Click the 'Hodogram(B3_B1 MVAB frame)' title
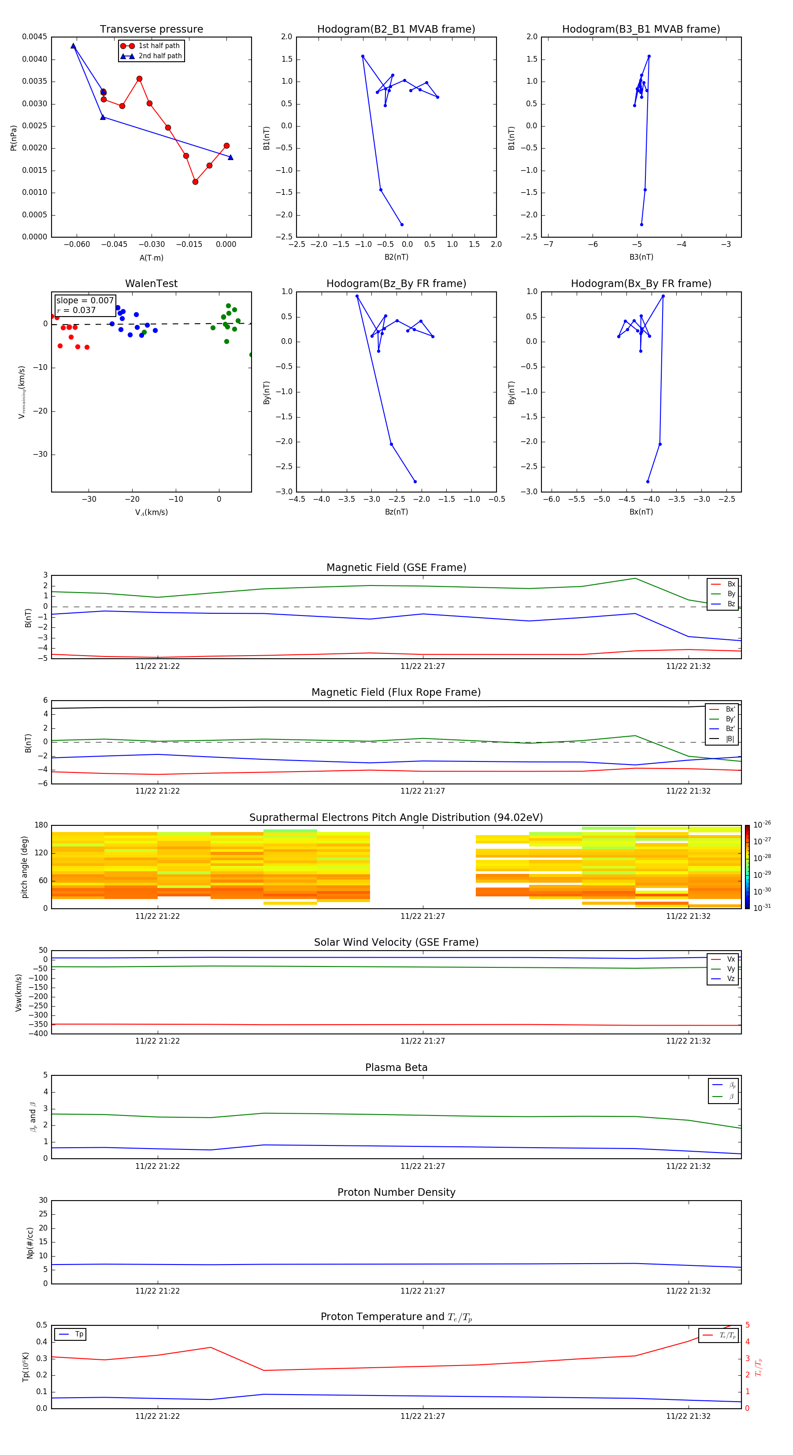793x1455 pixels. [x=641, y=29]
